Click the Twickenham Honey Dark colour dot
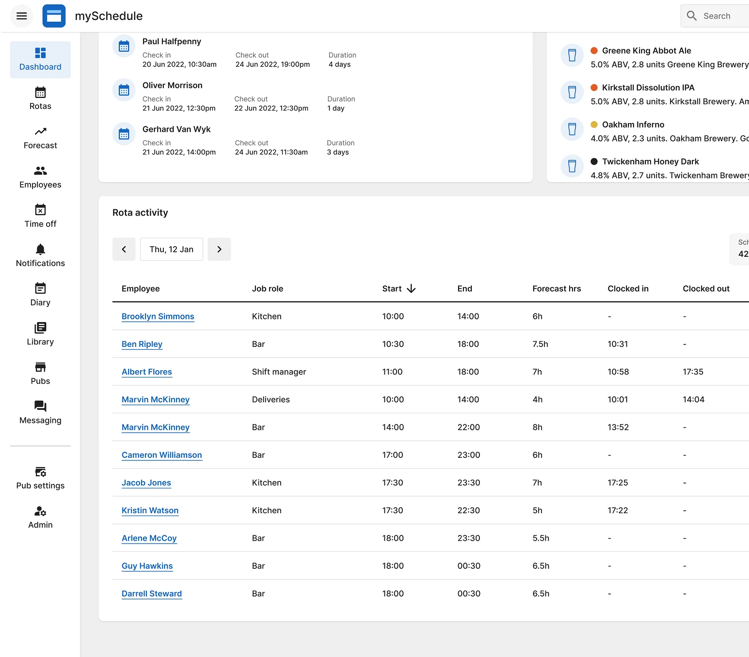Viewport: 749px width, 657px height. pyautogui.click(x=594, y=161)
